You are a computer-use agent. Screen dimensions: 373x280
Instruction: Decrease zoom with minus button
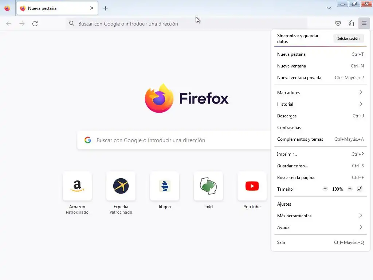click(x=325, y=189)
